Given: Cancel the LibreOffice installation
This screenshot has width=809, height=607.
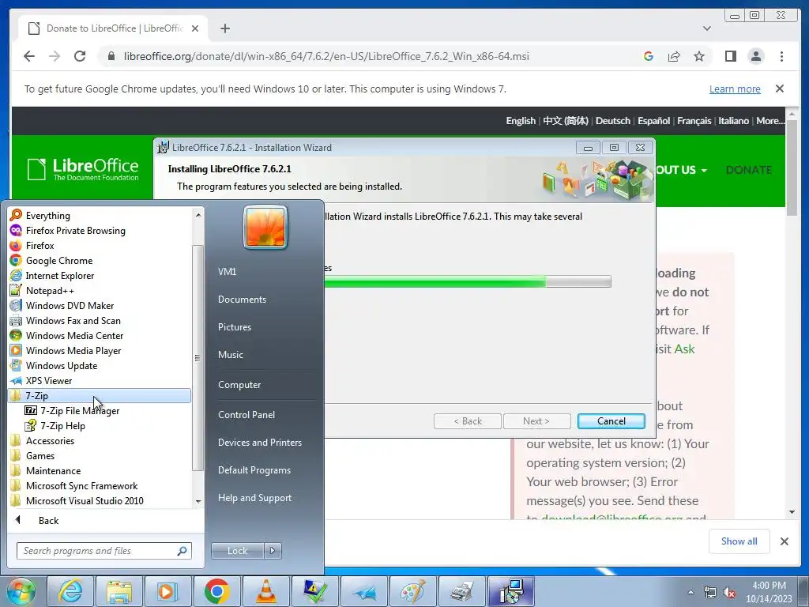Looking at the screenshot, I should pyautogui.click(x=611, y=421).
